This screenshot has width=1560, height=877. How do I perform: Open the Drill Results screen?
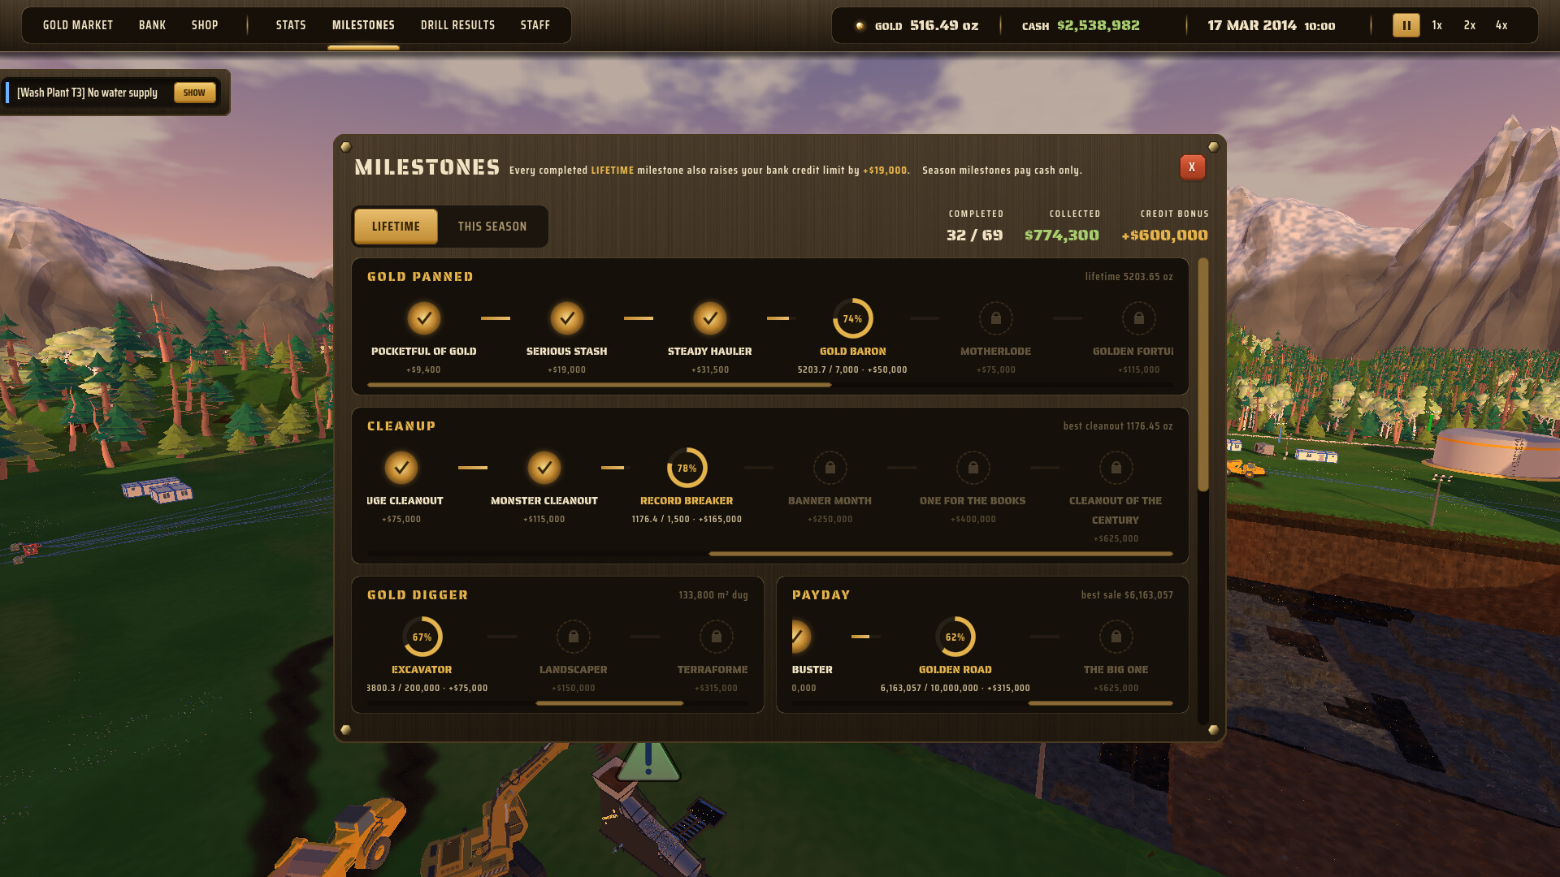click(x=457, y=25)
